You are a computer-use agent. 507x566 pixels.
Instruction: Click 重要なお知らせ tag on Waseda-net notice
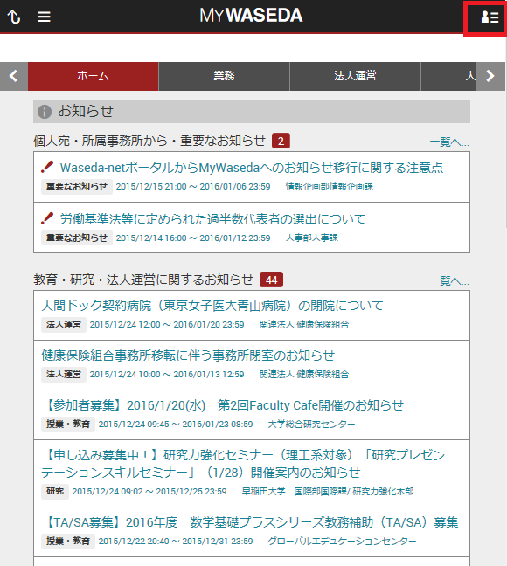point(77,187)
